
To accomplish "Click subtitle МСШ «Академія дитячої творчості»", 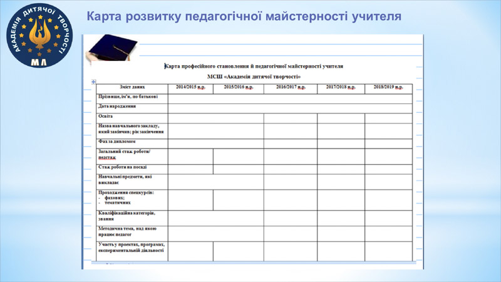I will coord(254,76).
